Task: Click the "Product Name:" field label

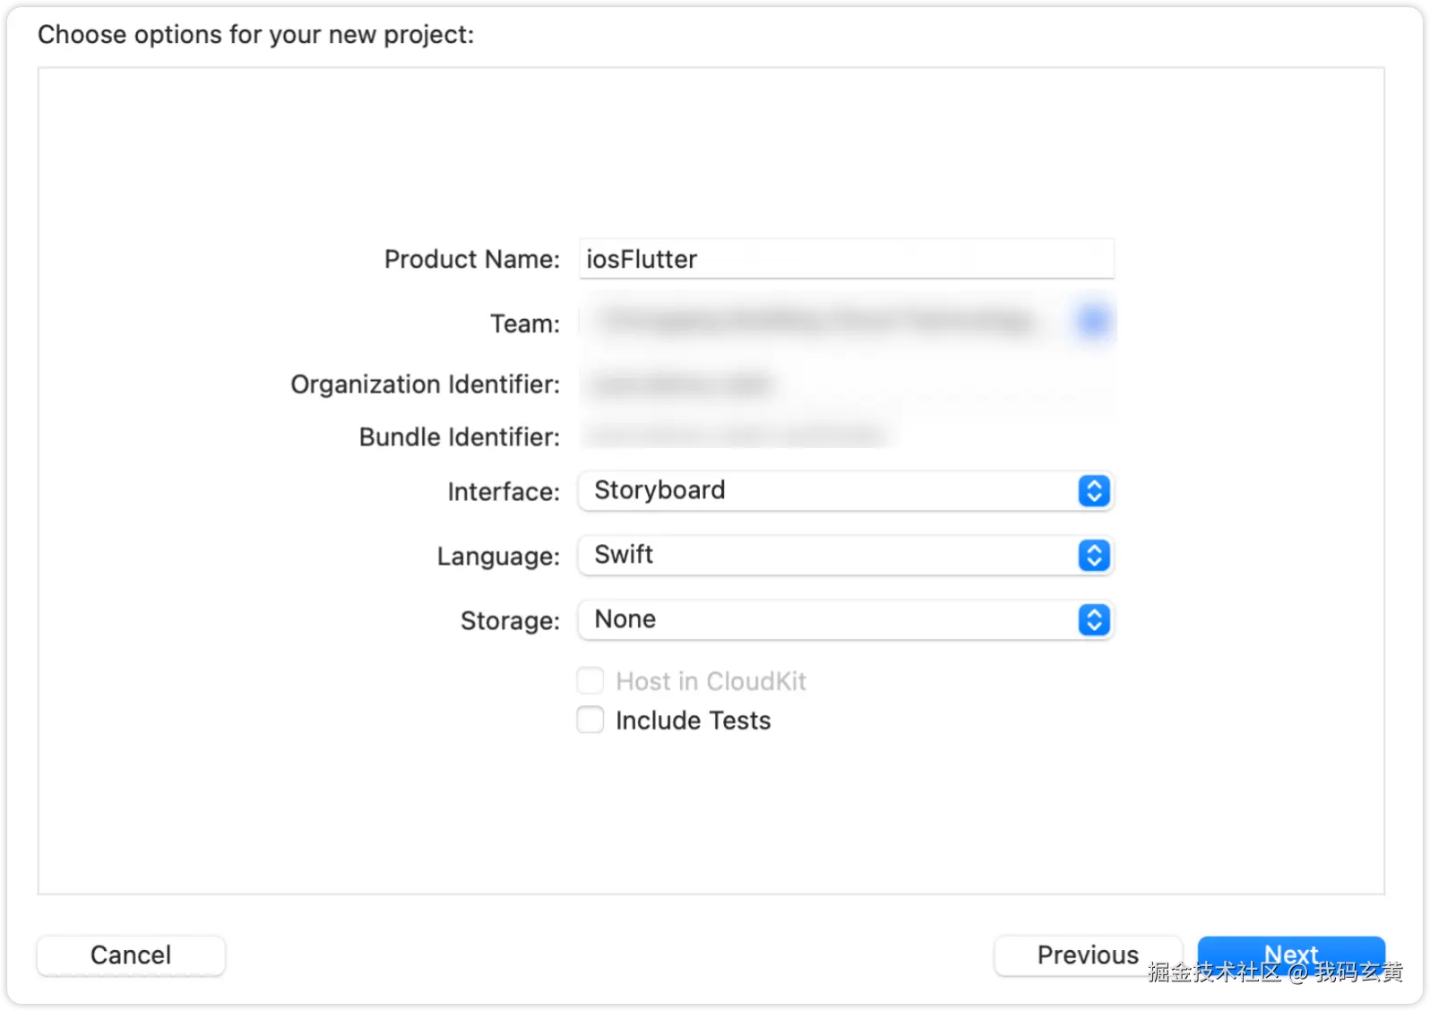Action: tap(471, 260)
